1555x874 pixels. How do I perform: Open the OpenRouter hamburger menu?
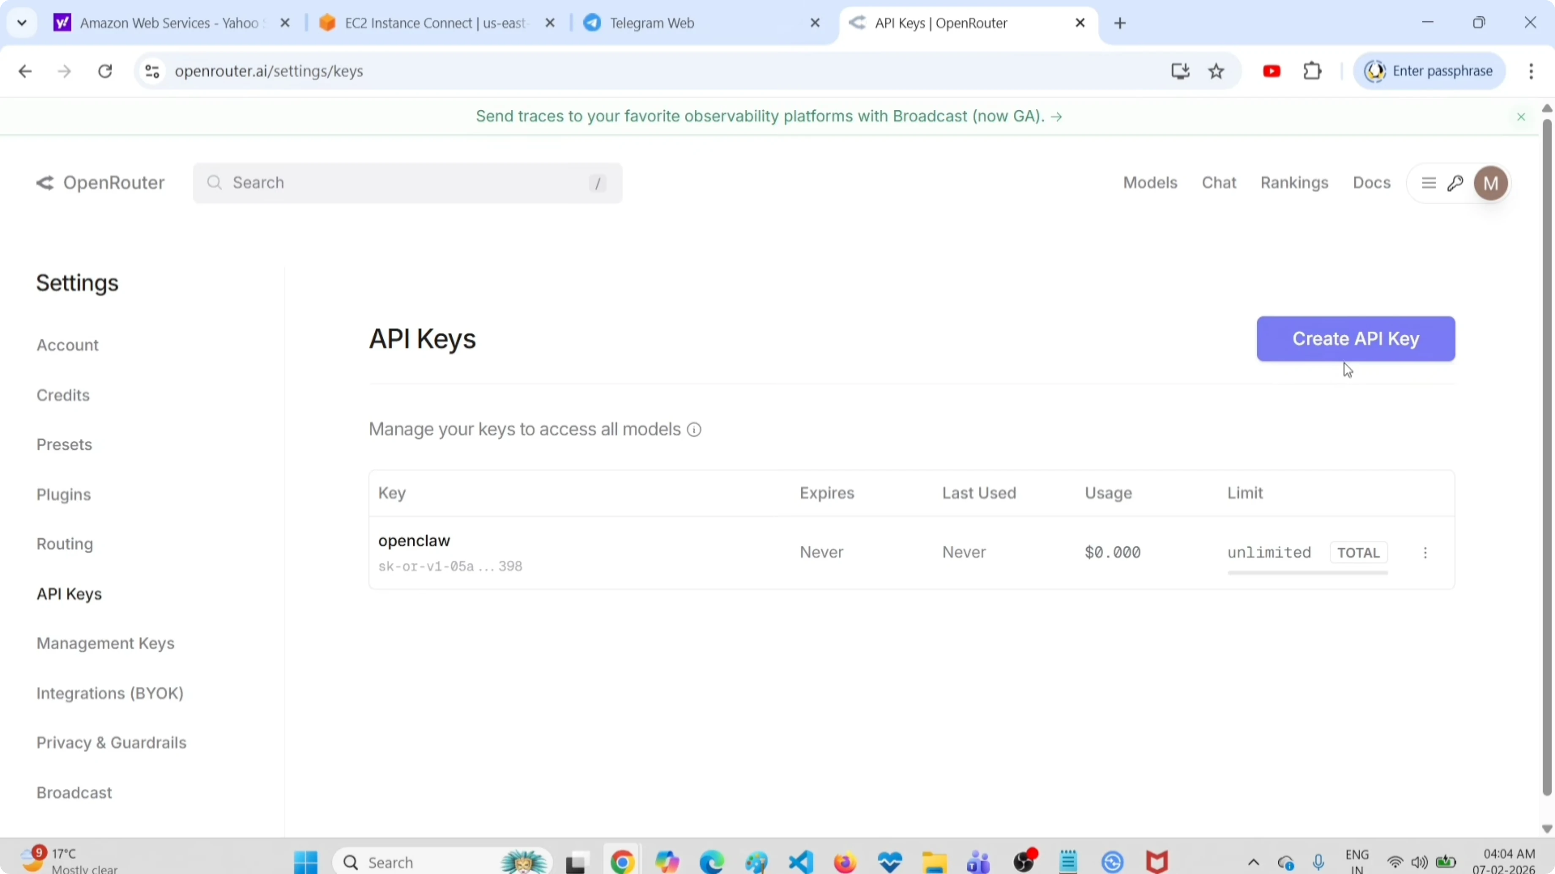1428,183
